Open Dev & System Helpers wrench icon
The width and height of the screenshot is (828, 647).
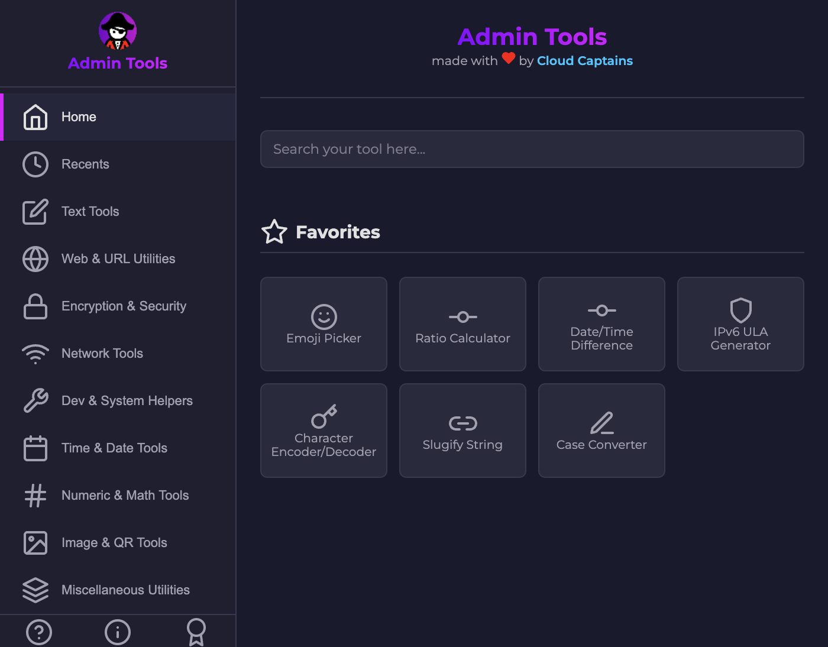pos(35,401)
